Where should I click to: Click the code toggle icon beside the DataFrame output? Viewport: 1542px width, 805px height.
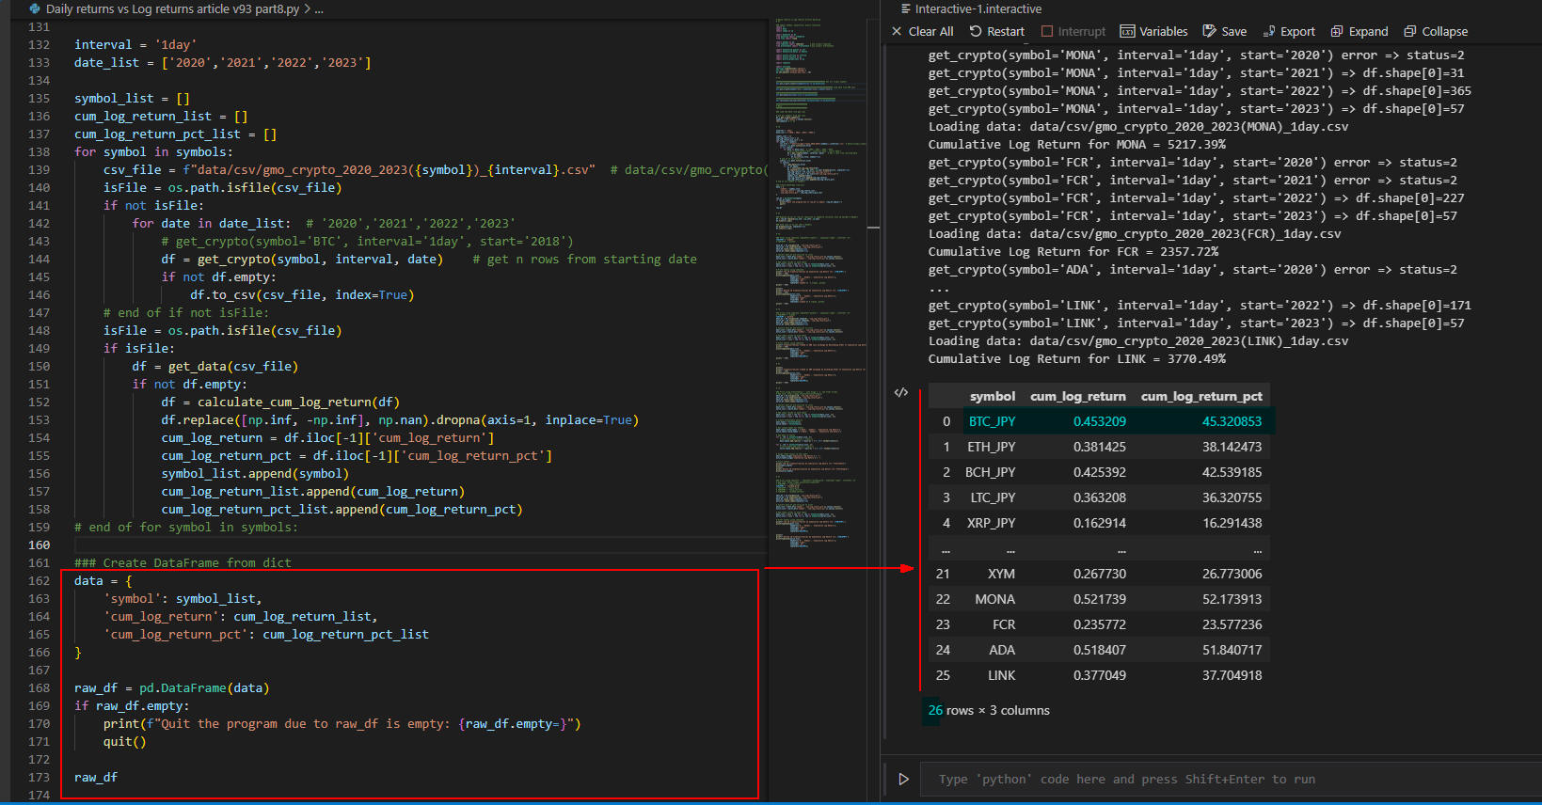click(901, 392)
